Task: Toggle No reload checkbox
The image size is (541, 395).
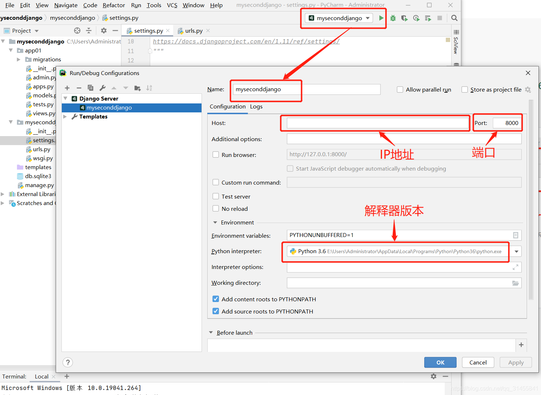Action: coord(216,208)
